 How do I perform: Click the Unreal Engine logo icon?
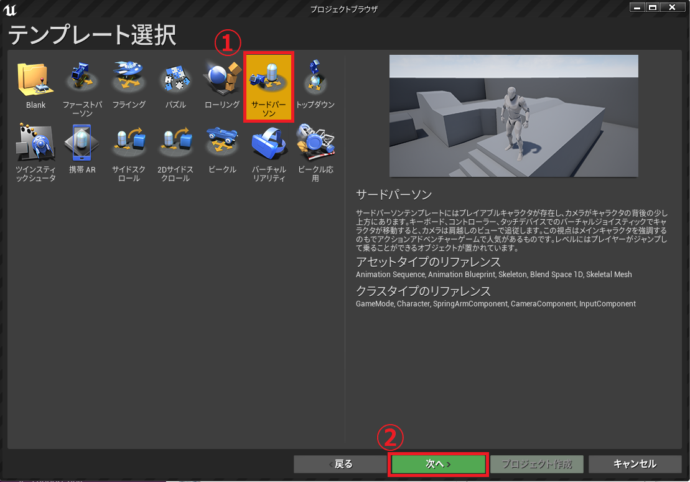10,10
